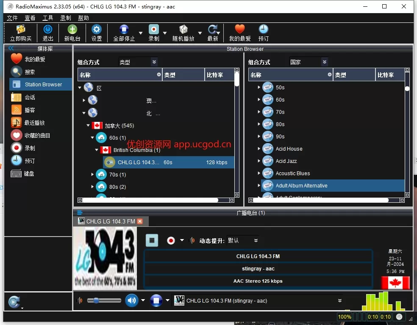Open 预订 schedule clock in toolbar
Image resolution: width=417 pixels, height=325 pixels.
coord(263,33)
